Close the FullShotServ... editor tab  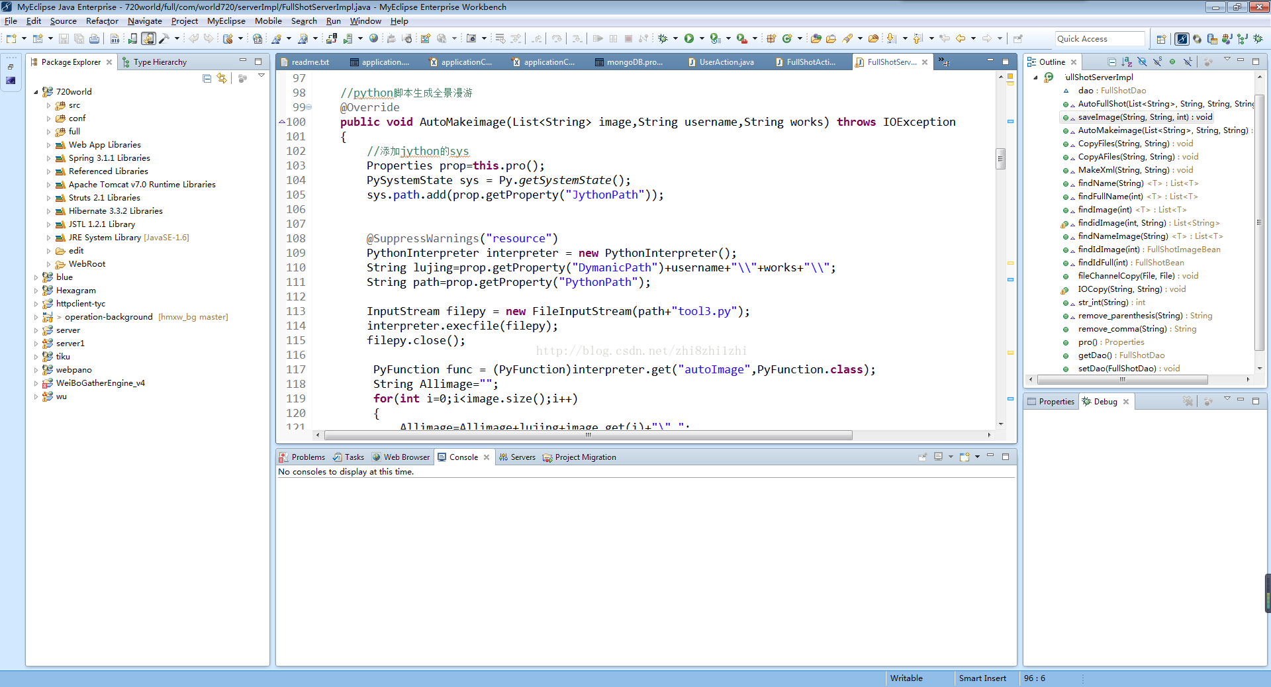[925, 62]
